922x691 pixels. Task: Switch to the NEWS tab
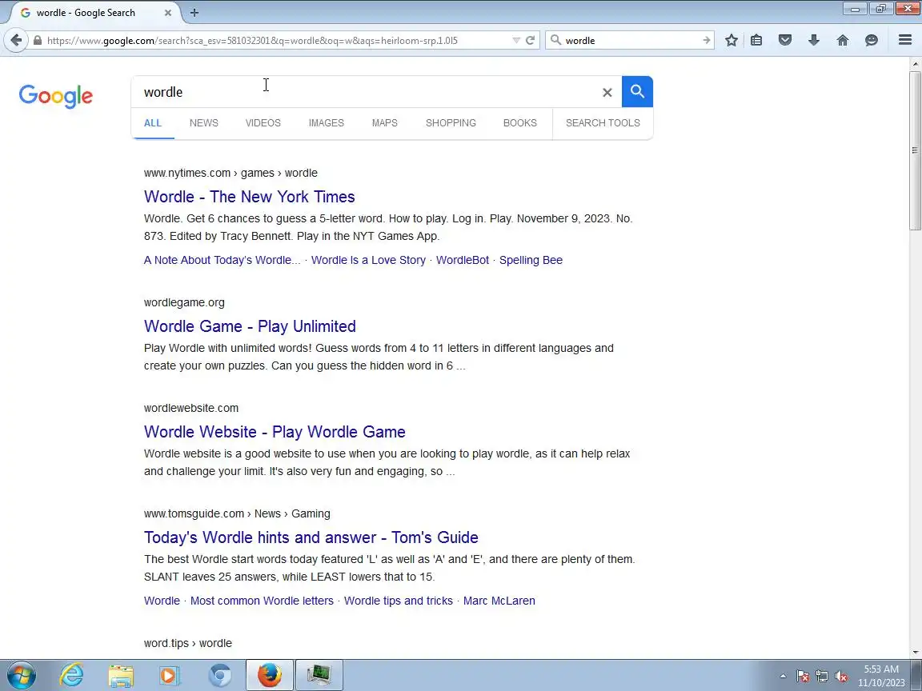204,123
